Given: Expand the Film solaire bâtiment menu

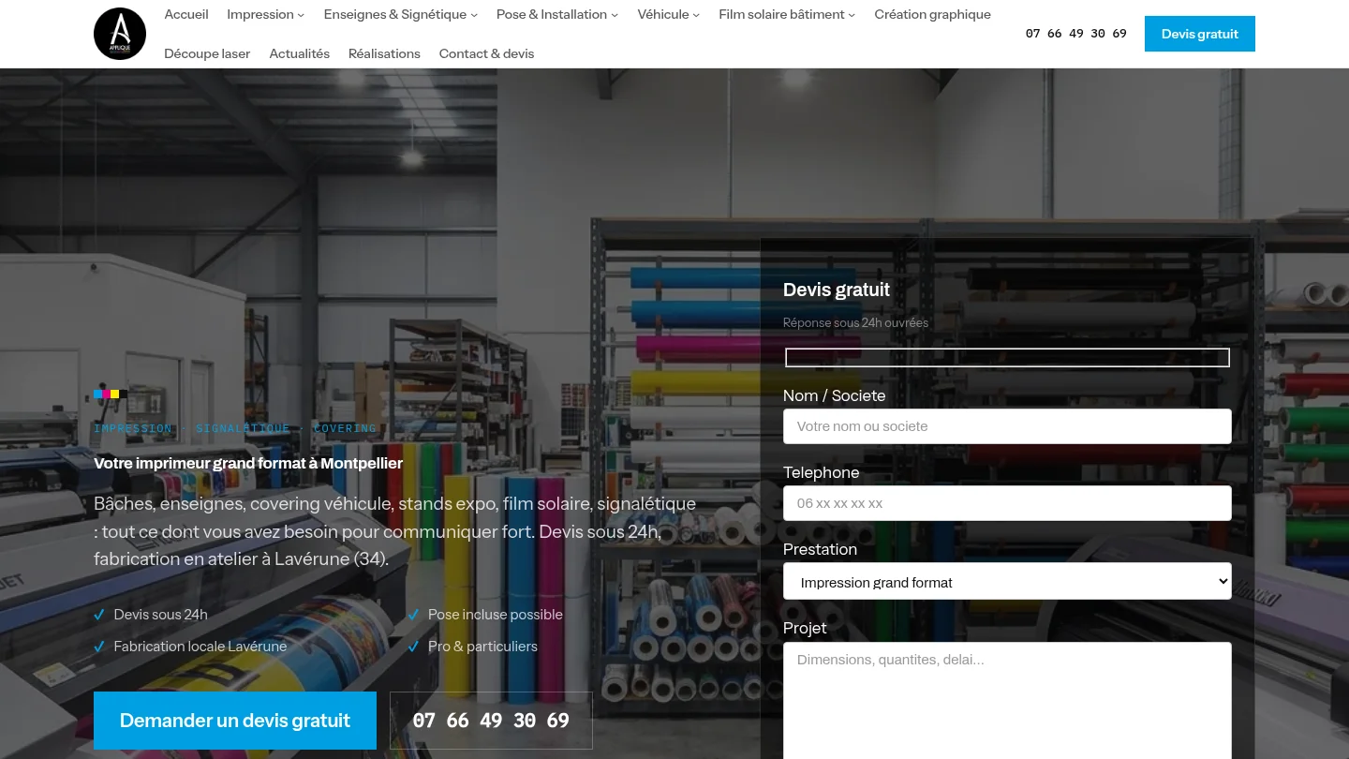Looking at the screenshot, I should point(788,14).
